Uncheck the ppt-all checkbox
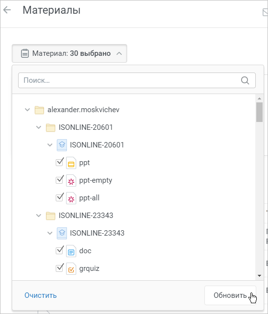The image size is (268, 314). coord(60,197)
